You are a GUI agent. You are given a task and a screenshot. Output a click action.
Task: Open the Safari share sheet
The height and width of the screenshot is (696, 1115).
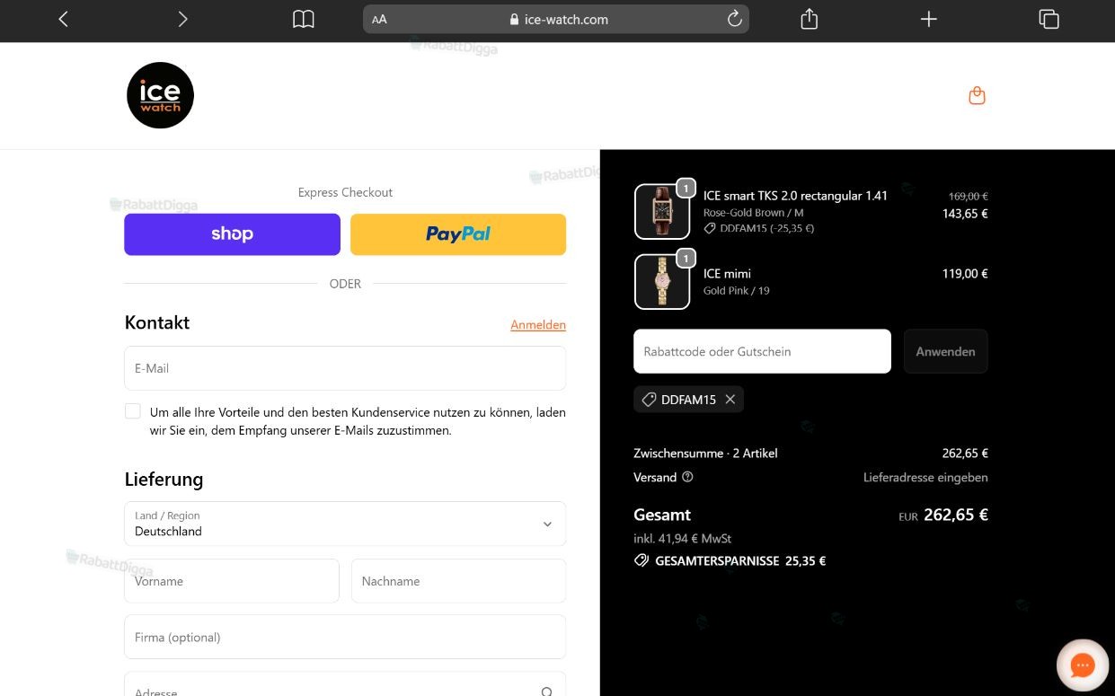pos(809,19)
